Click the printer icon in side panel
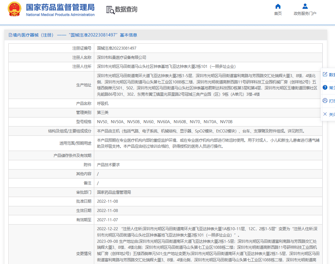This screenshot has width=335, height=264. [325, 100]
